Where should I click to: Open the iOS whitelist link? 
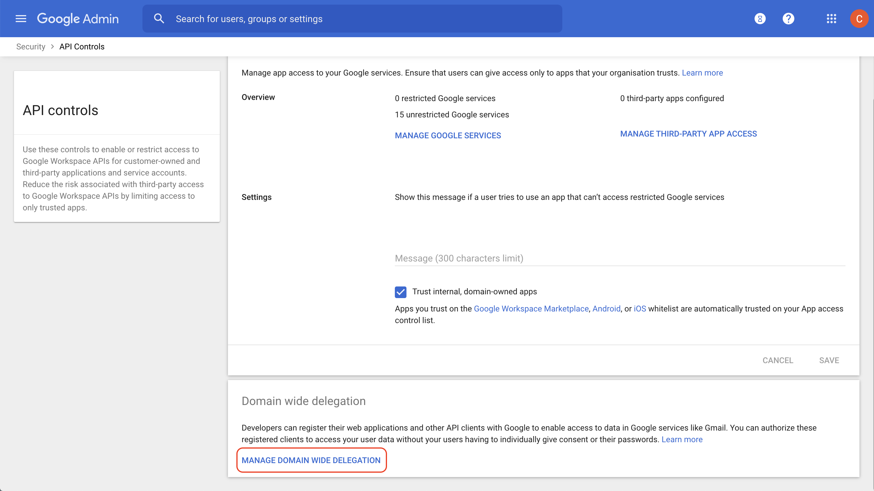point(640,309)
